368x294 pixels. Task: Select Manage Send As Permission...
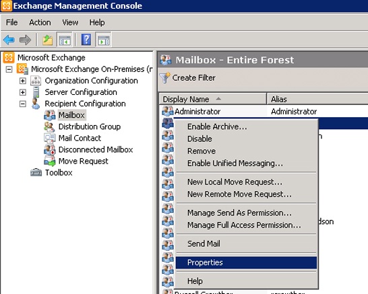click(x=246, y=213)
